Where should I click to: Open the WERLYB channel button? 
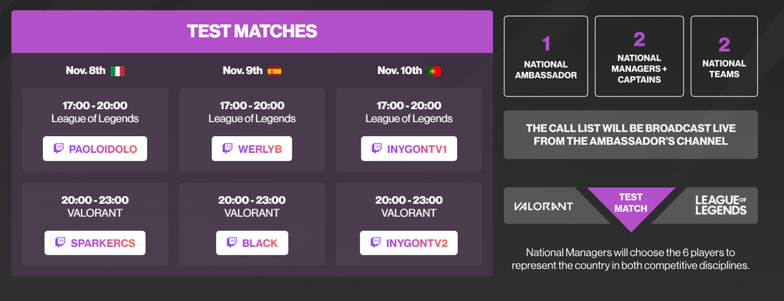click(x=251, y=149)
